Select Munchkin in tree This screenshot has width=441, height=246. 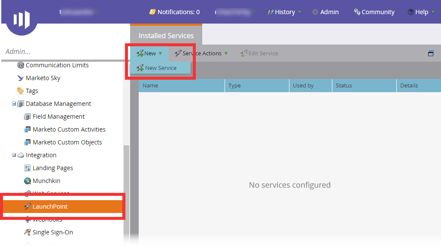tap(46, 181)
